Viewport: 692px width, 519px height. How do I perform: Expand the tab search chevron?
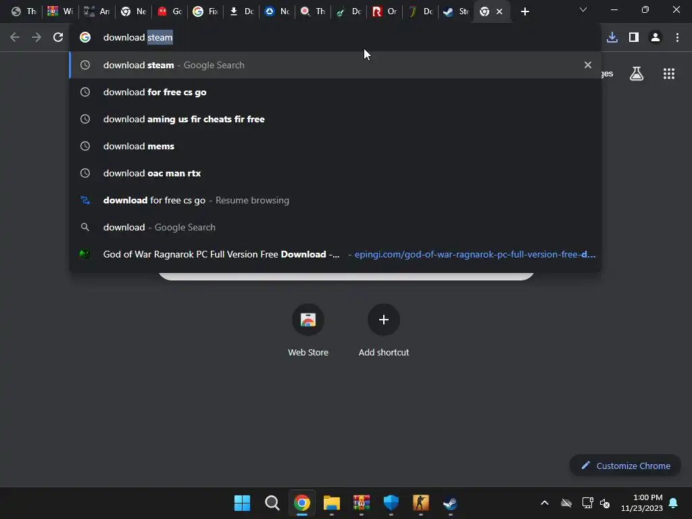[583, 9]
